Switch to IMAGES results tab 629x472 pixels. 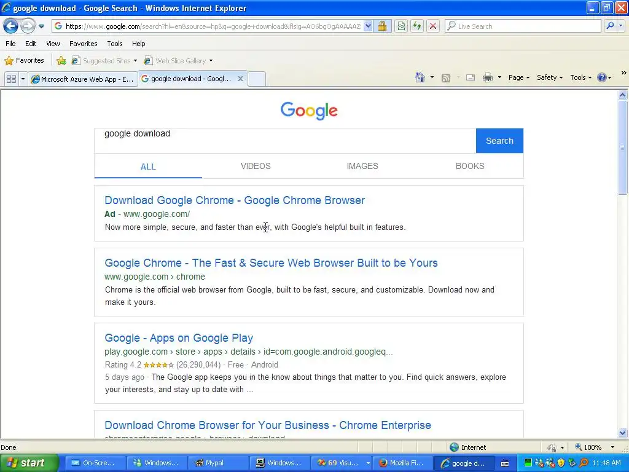[362, 166]
